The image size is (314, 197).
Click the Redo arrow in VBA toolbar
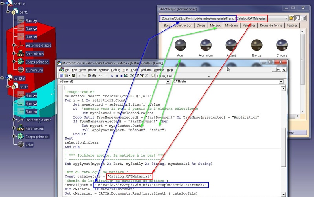tap(105, 76)
